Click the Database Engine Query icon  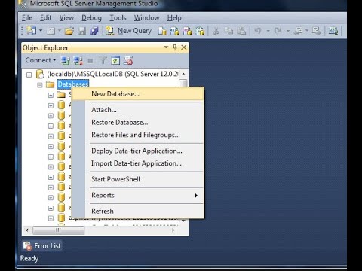pyautogui.click(x=162, y=31)
